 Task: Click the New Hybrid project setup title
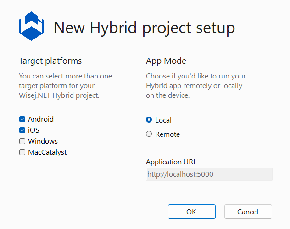pos(144,28)
